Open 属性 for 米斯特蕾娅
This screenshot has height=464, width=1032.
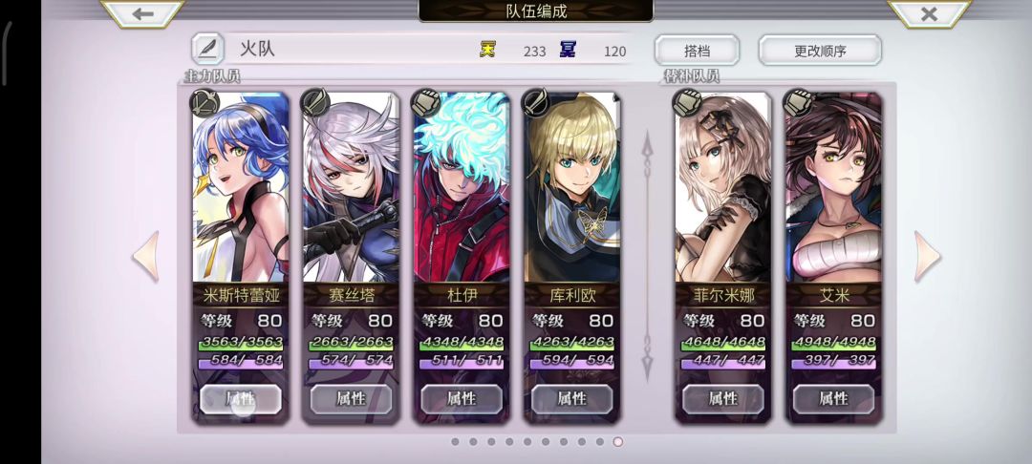[240, 399]
